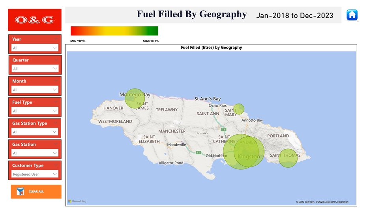Screen dimensions: 369x213
Task: Click the TomTom copyright attribution text
Action: click(322, 202)
